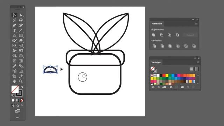Image resolution: width=224 pixels, height=126 pixels.
Task: Open Edit Toolbar three-dots button
Action: pos(17,118)
